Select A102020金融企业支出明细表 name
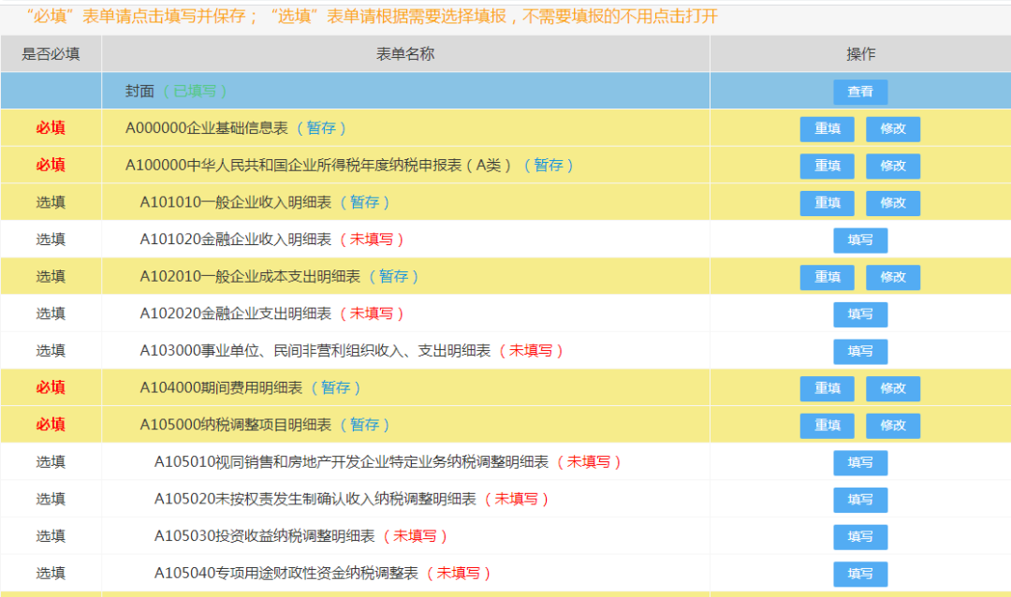 coord(235,313)
